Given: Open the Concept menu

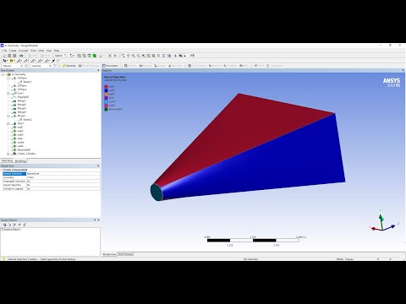Looking at the screenshot, I should (x=24, y=51).
